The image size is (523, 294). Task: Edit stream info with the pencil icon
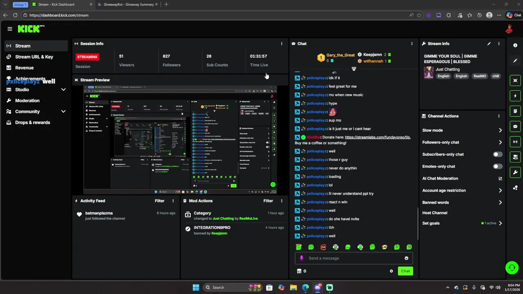[x=489, y=44]
